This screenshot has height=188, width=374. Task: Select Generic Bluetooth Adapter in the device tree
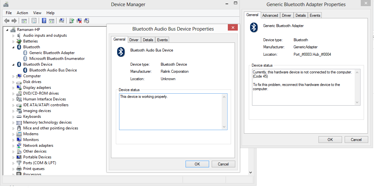tap(52, 53)
